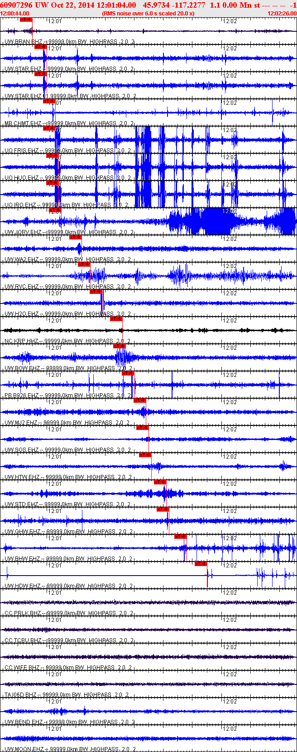
Task: Click the red pick marker on RVC trace
Action: 84,264
